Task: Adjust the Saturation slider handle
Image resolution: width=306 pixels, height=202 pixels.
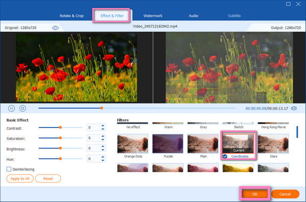Action: coord(61,138)
